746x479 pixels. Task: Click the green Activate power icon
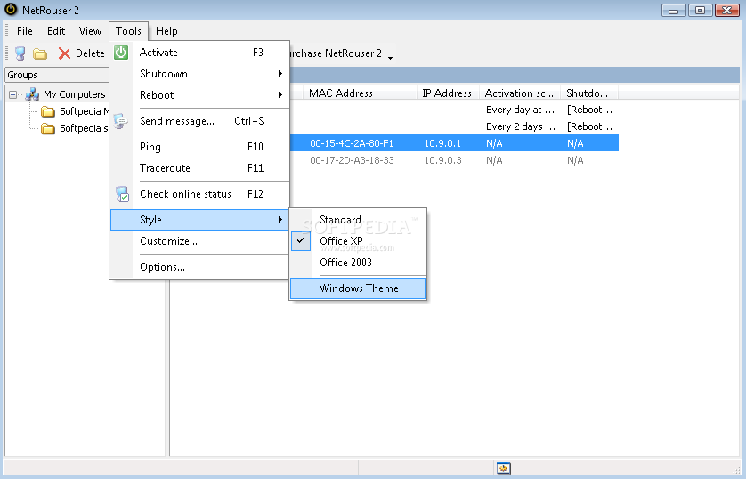point(121,53)
